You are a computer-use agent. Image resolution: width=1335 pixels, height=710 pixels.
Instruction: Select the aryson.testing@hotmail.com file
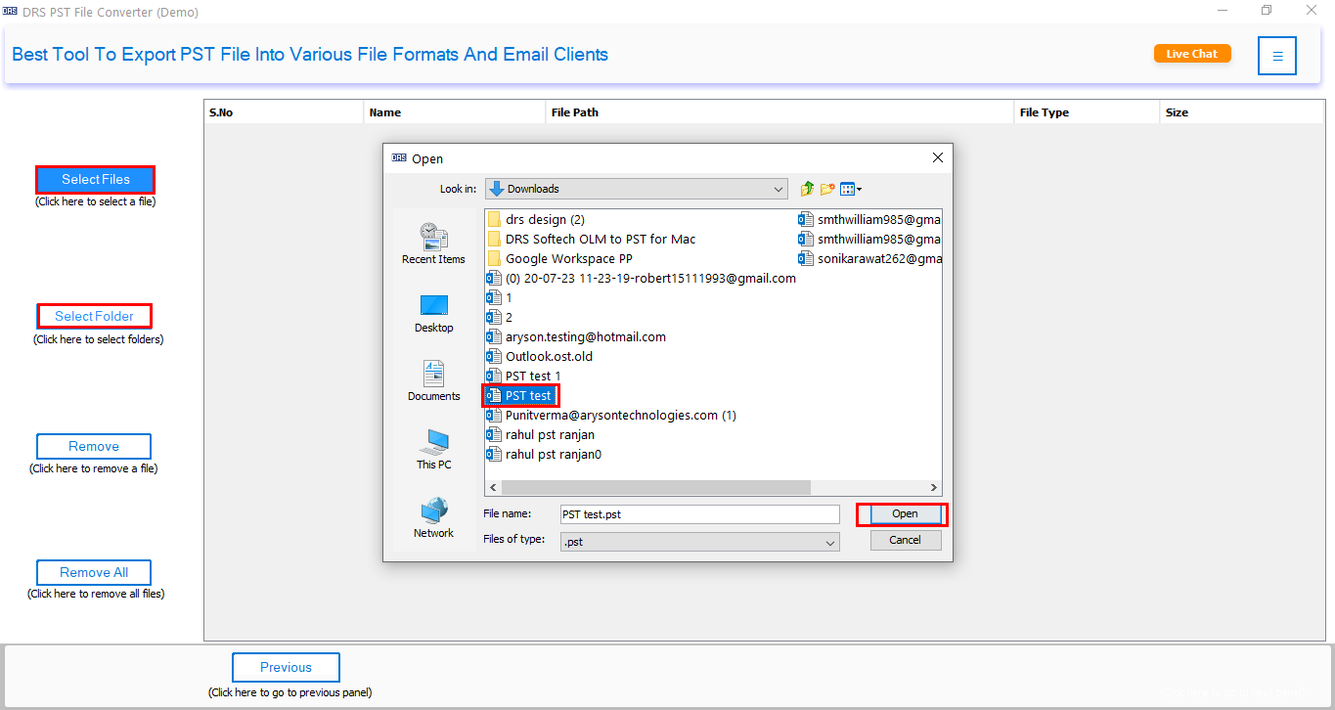tap(576, 336)
